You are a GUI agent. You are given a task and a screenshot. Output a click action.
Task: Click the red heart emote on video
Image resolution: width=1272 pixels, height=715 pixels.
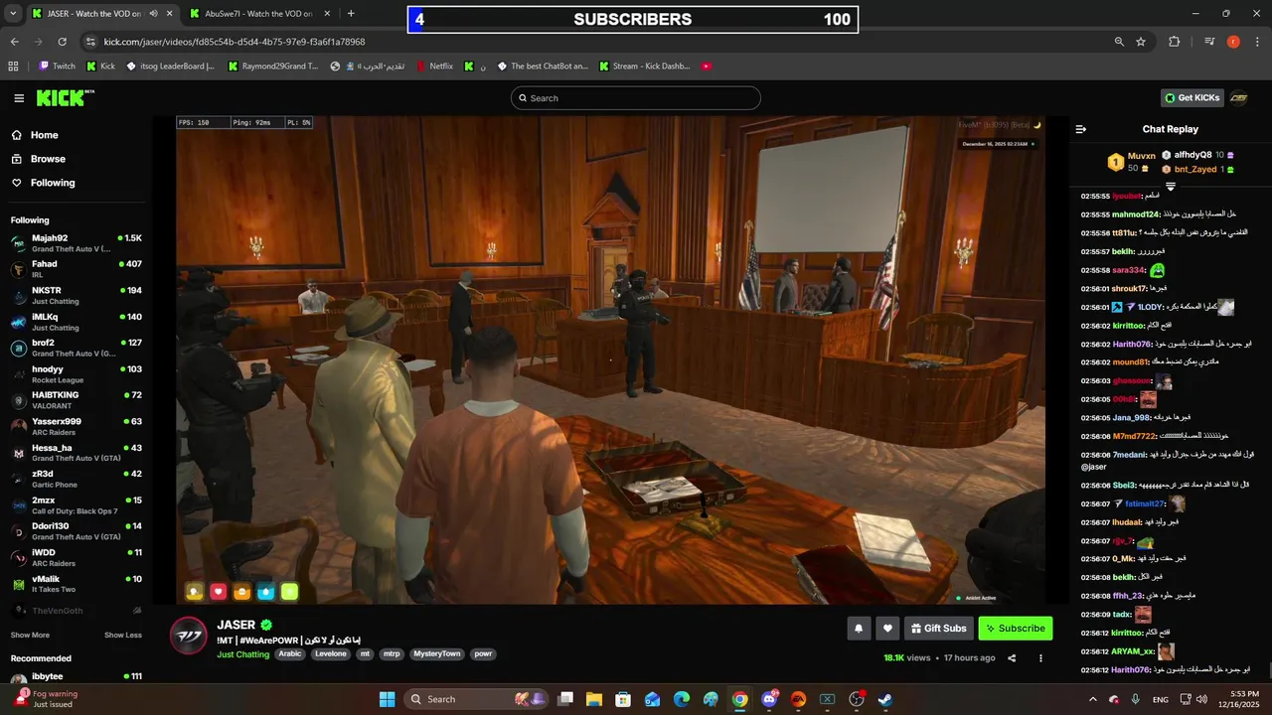click(219, 592)
